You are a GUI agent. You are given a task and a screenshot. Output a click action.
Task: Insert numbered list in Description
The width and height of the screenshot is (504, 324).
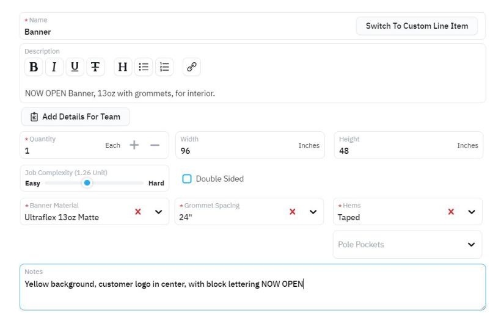tap(164, 67)
